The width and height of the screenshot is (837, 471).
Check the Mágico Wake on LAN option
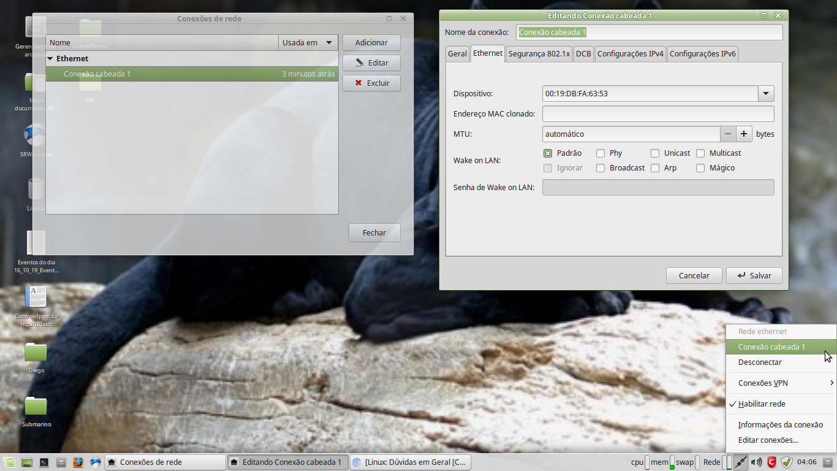(700, 168)
